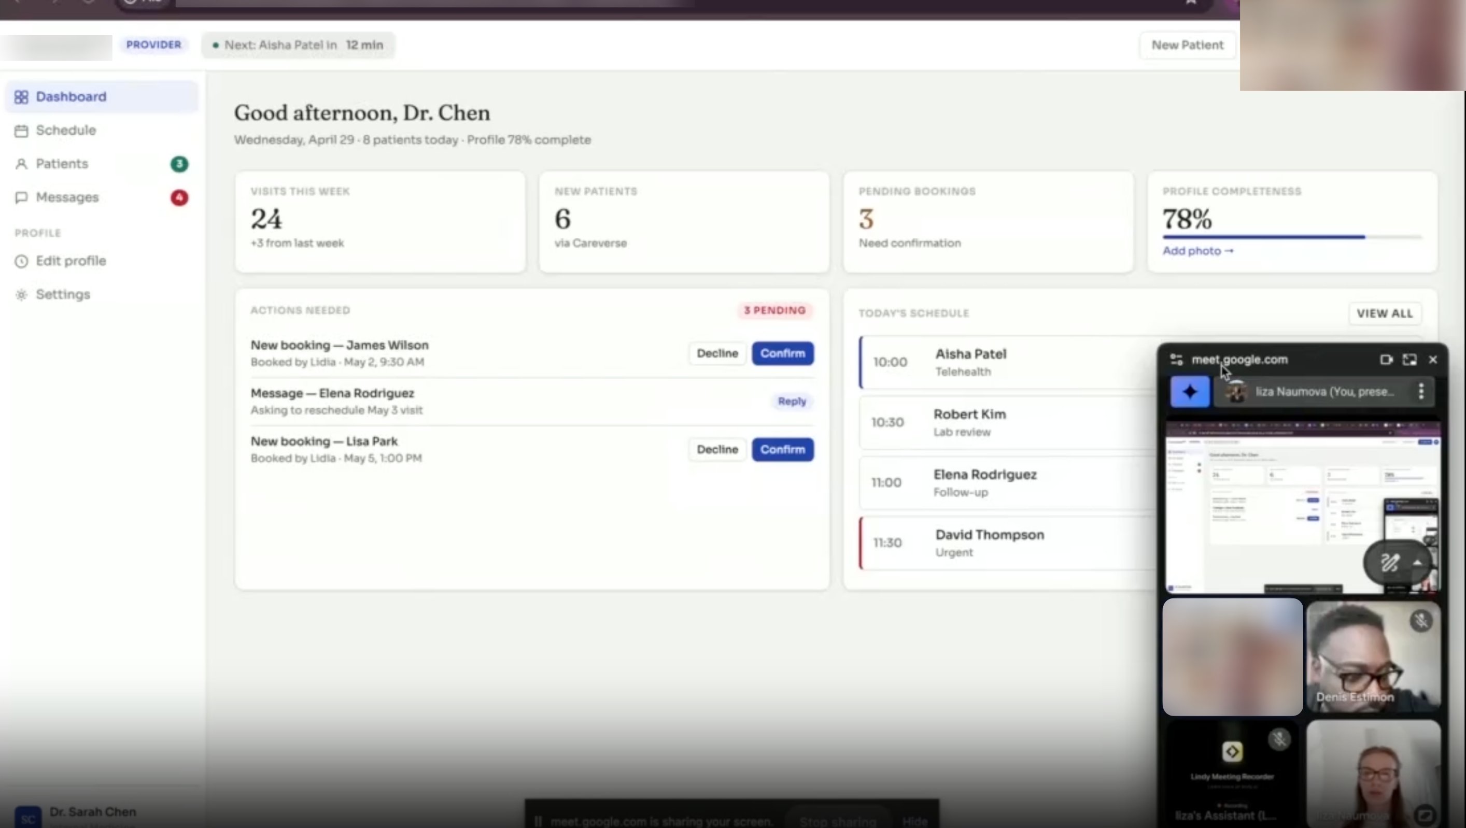Click 'New booking — Lisa Park' text
Image resolution: width=1466 pixels, height=828 pixels.
tap(324, 441)
